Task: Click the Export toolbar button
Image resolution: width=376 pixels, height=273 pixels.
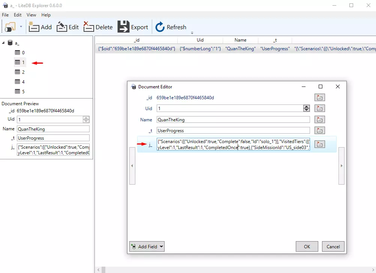Action: pyautogui.click(x=133, y=27)
